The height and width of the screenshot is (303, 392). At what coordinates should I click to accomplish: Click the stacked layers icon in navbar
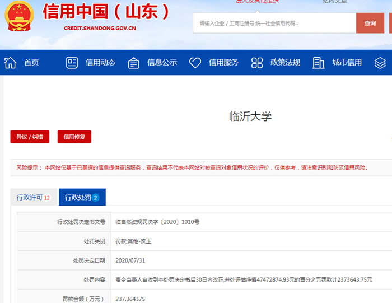click(380, 63)
